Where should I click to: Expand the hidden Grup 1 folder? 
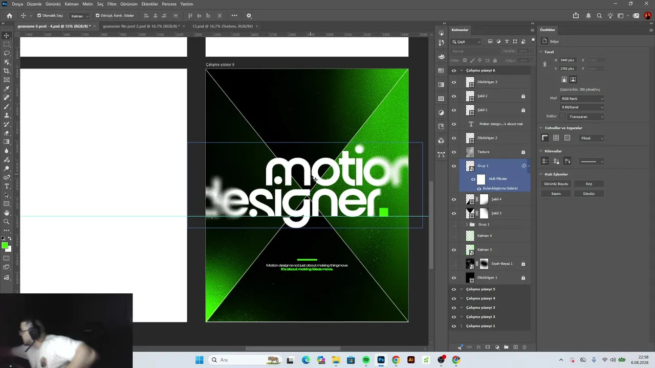tap(467, 224)
